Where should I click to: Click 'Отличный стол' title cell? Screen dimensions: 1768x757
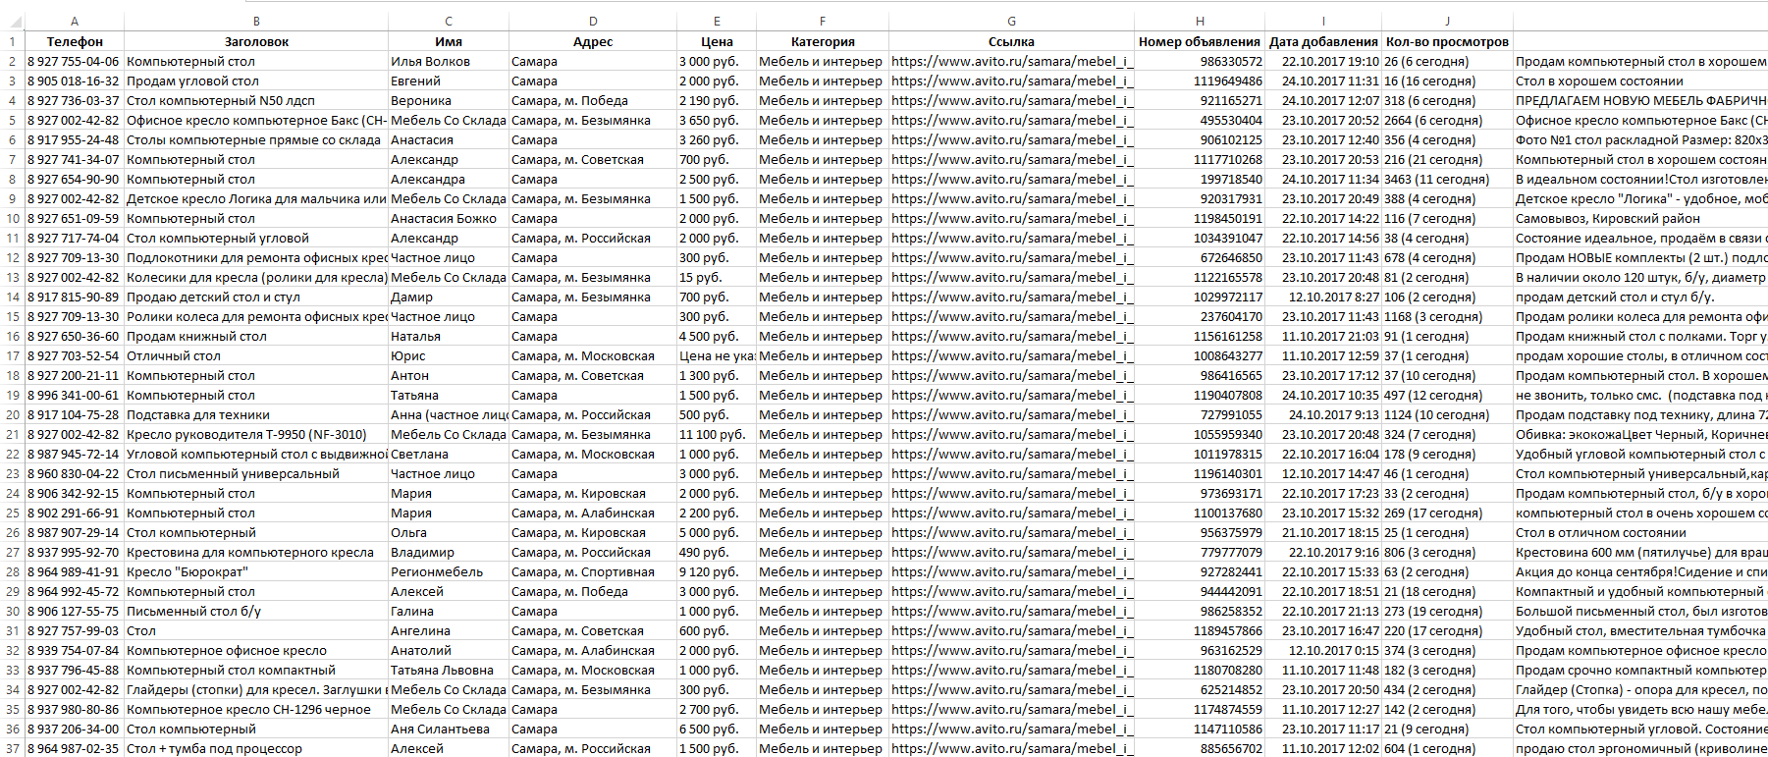coord(256,355)
